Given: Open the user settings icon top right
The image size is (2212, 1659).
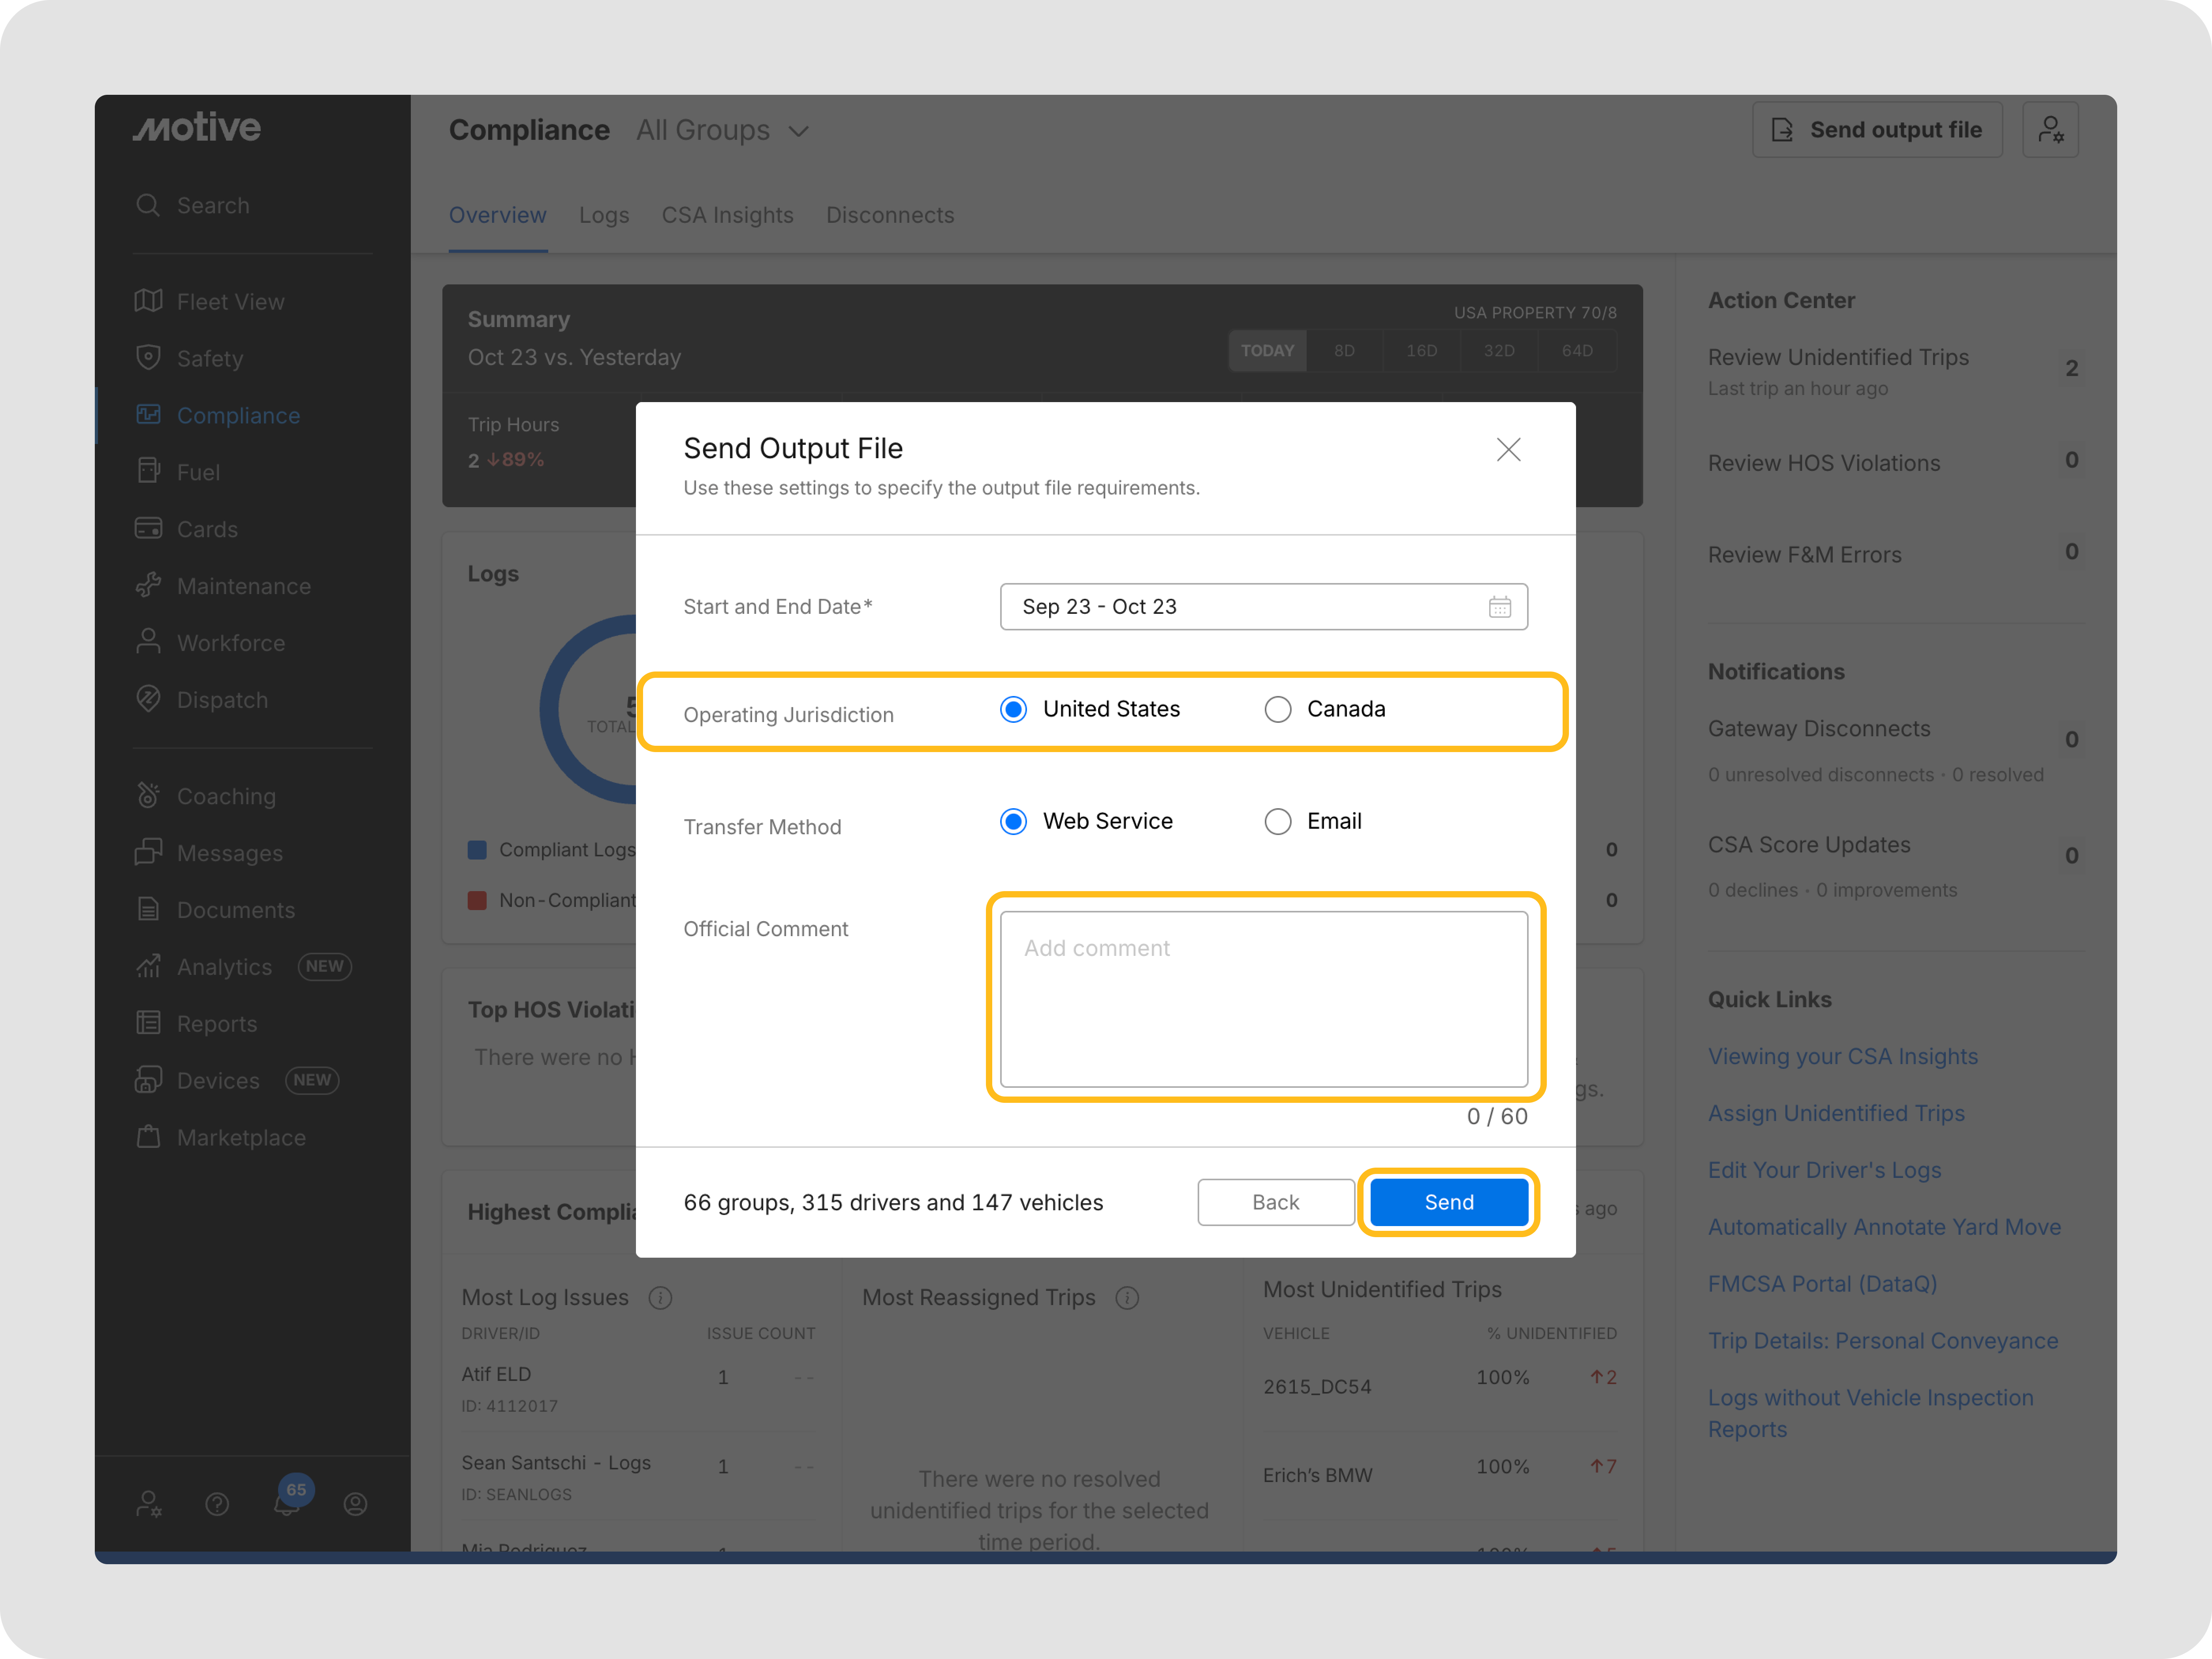Looking at the screenshot, I should [x=2050, y=130].
